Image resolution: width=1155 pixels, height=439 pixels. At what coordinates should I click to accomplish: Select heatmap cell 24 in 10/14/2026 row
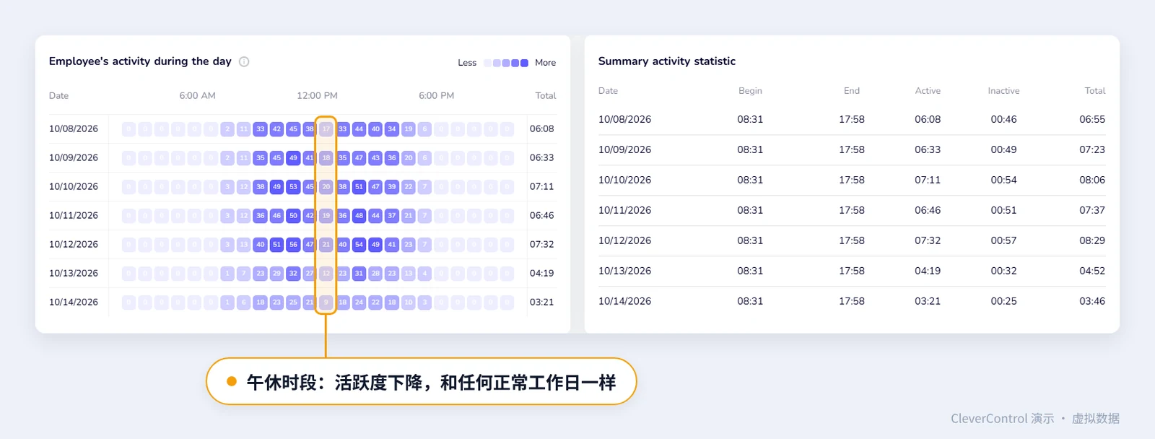pos(359,303)
